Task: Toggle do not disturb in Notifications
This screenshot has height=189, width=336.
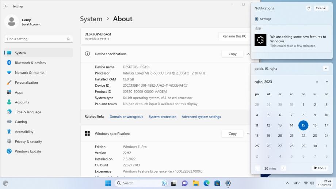Action: (309, 8)
